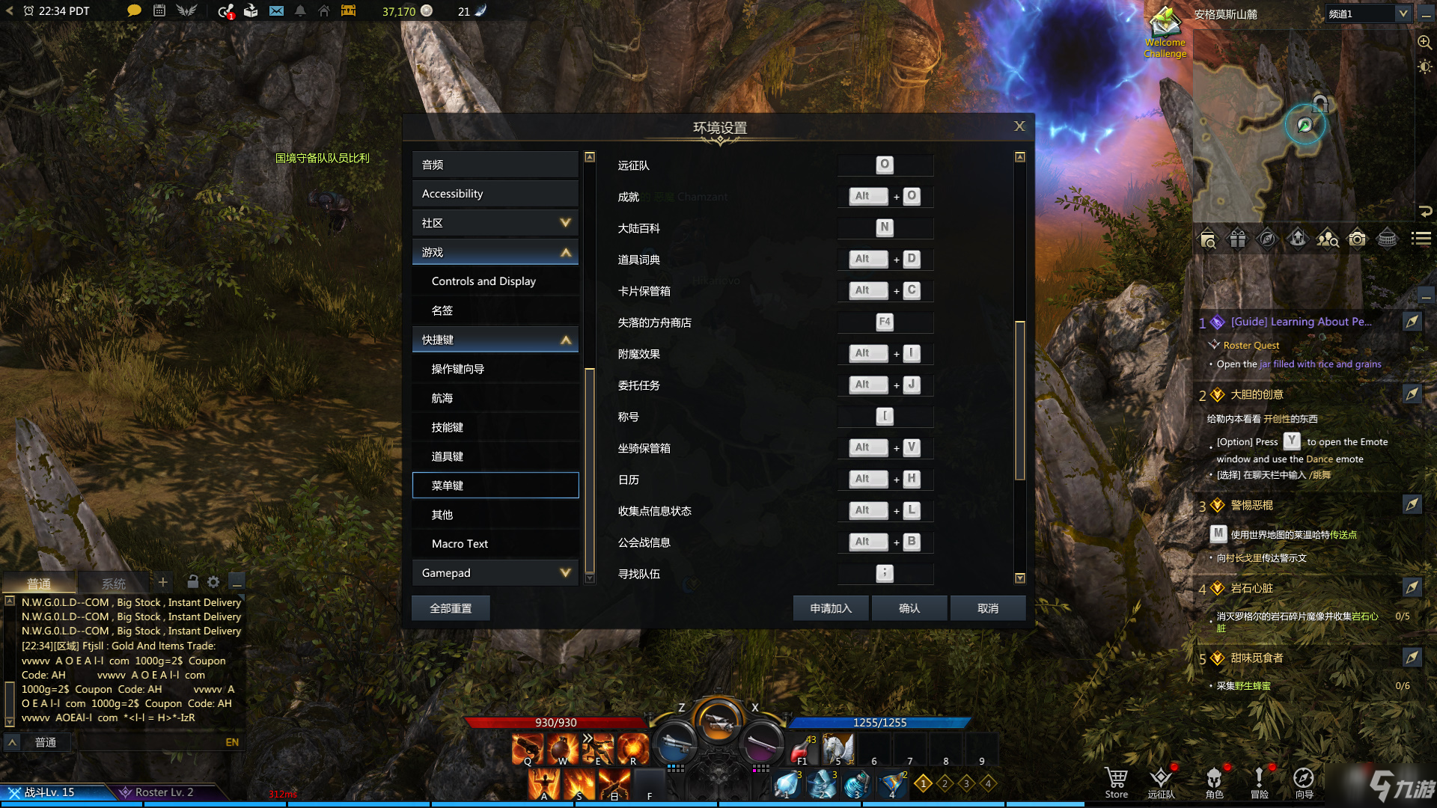Viewport: 1437px width, 808px height.
Task: Click the 全部重置 reset all button
Action: 451,607
